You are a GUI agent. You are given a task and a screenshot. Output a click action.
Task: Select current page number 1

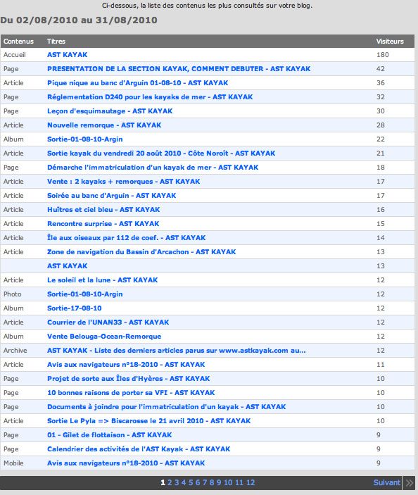[163, 483]
